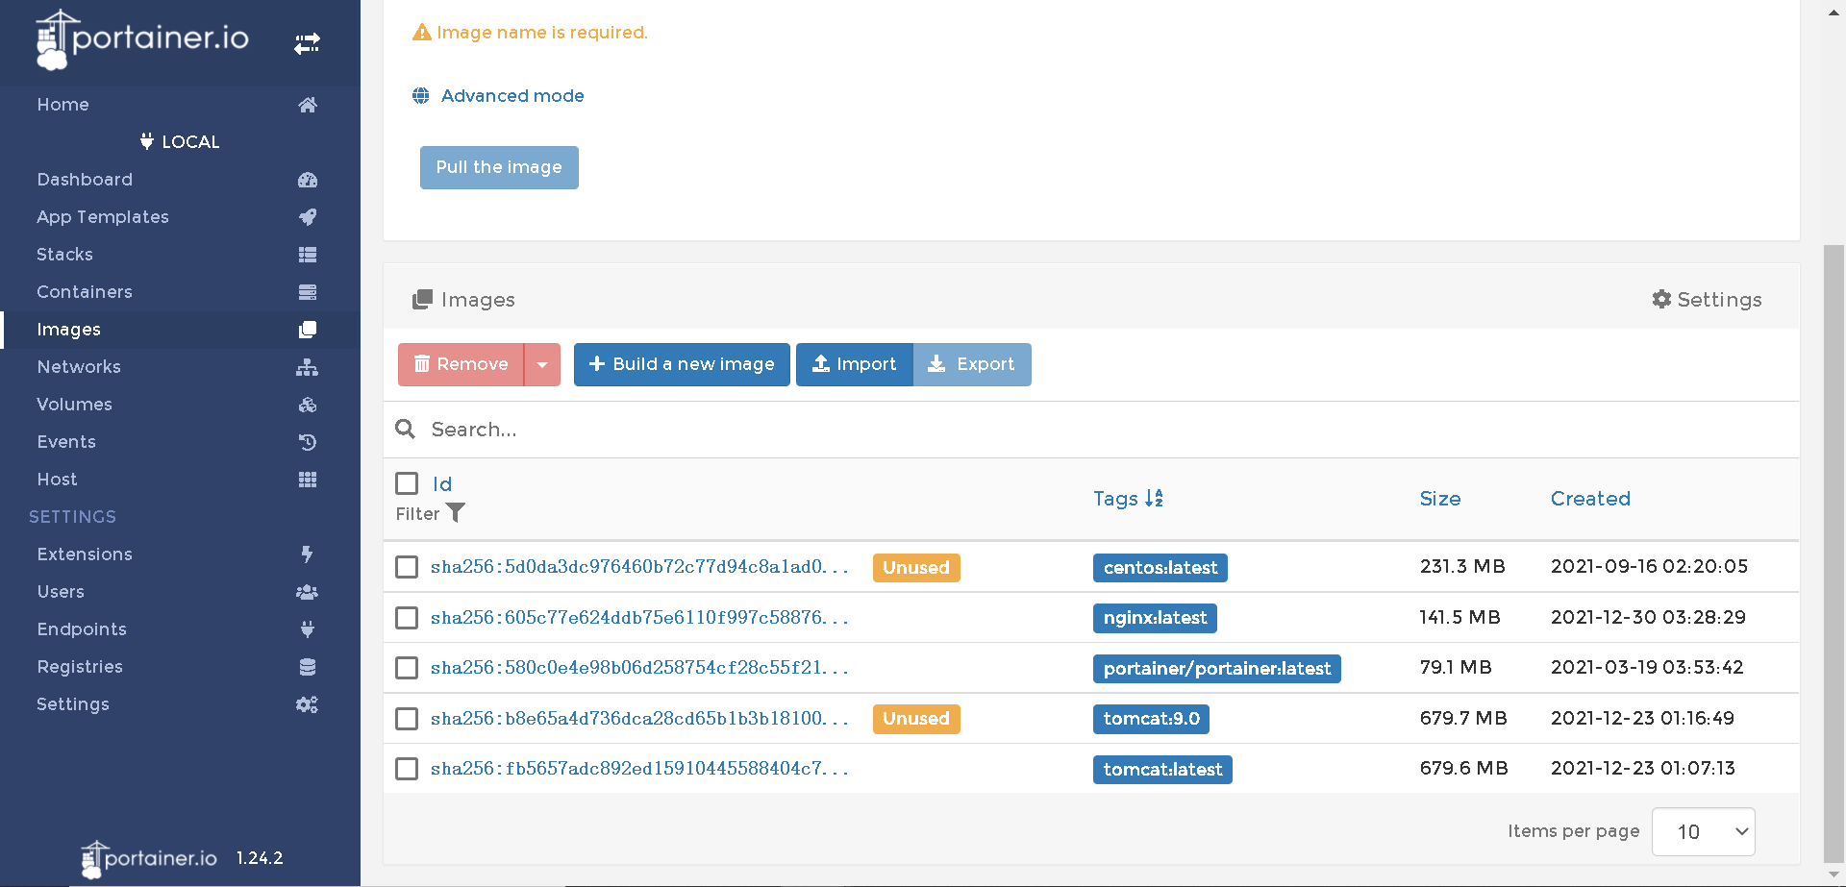Click the Dashboard gauge icon
The height and width of the screenshot is (887, 1846).
coord(308,180)
